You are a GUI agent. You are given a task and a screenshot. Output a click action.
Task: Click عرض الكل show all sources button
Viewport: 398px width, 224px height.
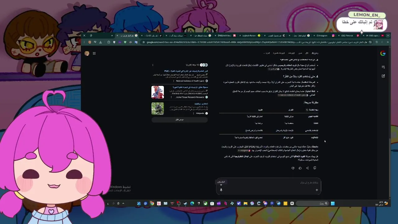coord(179,120)
